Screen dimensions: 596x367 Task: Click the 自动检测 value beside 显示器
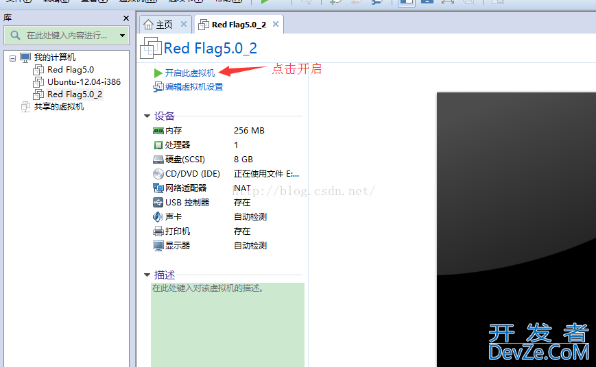[x=250, y=246]
